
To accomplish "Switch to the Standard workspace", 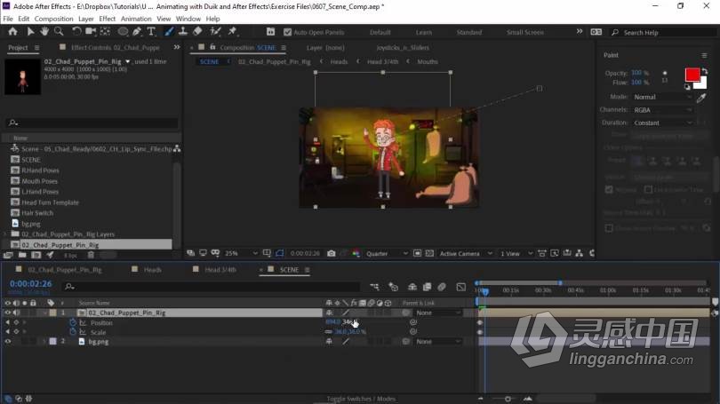I will (x=468, y=32).
